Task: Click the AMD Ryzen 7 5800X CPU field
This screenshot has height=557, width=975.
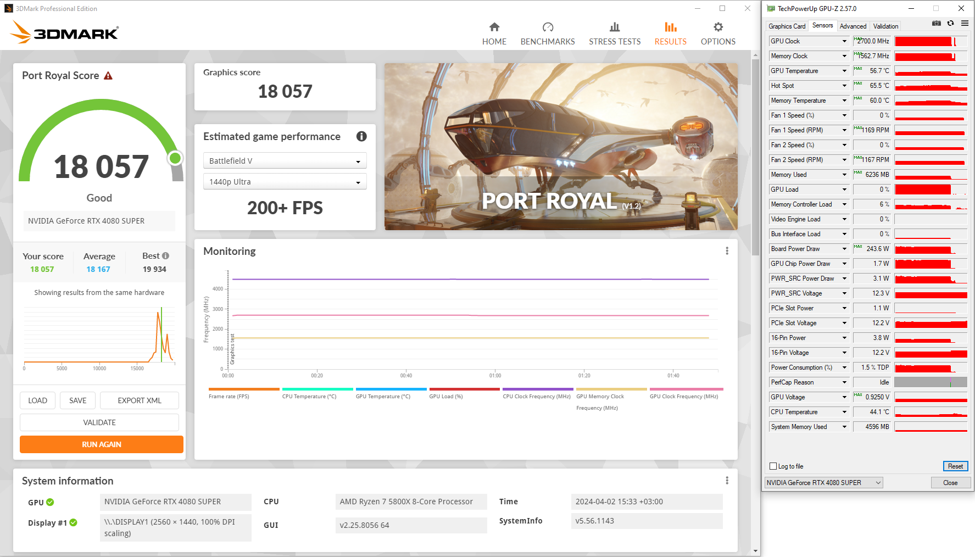Action: point(411,502)
